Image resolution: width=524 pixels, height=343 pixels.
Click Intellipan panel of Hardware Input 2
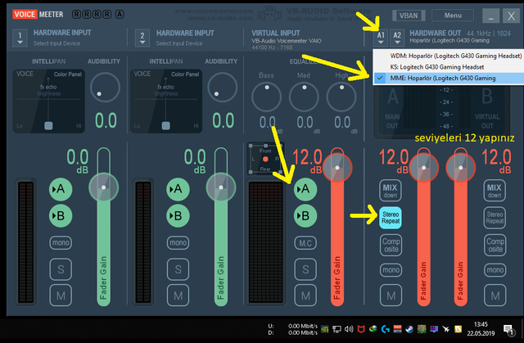tap(166, 102)
